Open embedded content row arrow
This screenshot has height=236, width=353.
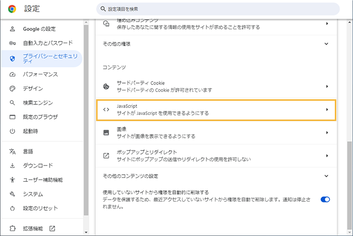pos(327,23)
